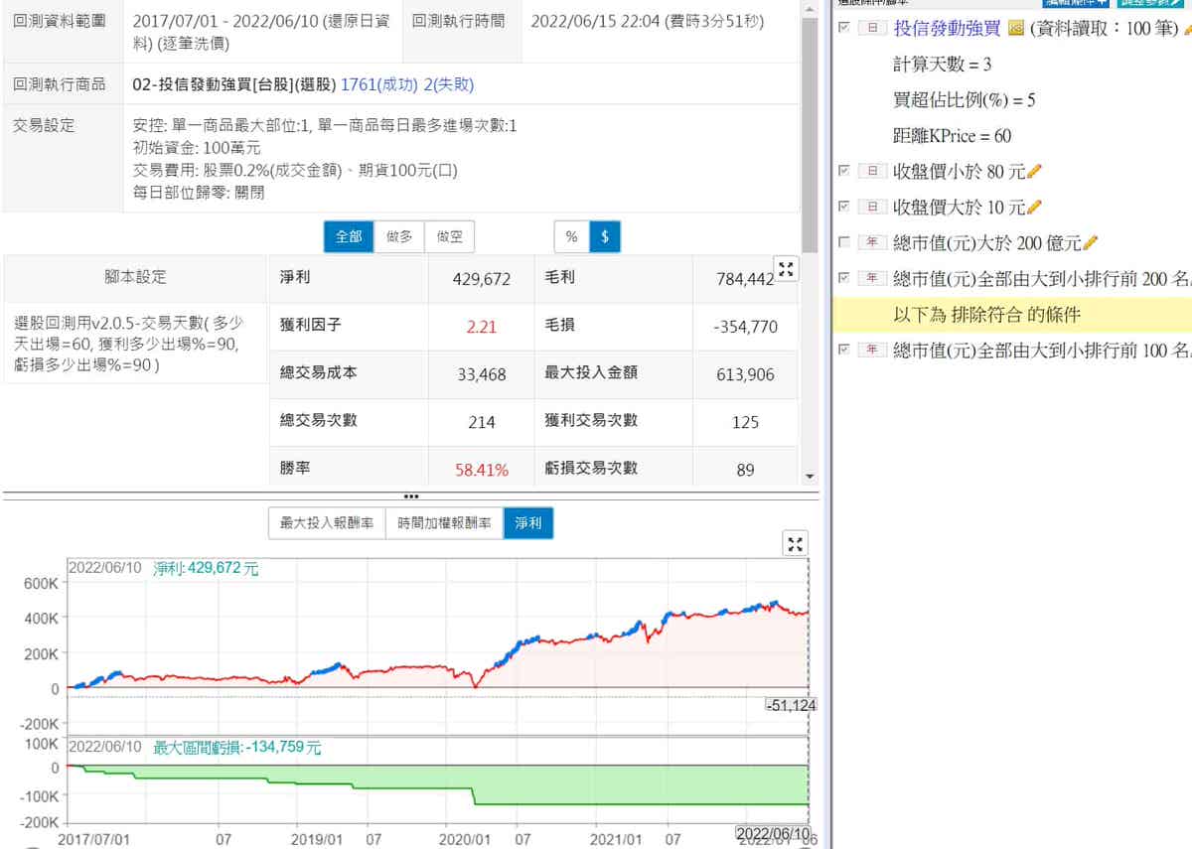
Task: Click pencil icon beside 收盤價大於 10 元
Action: [x=1034, y=208]
